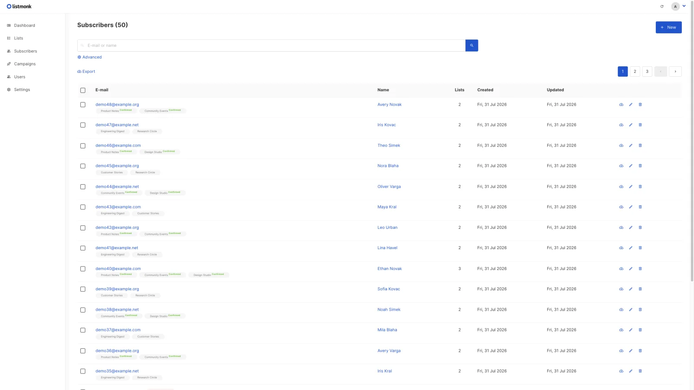
Task: Delete subscriber Ethan Novak
Action: click(x=640, y=269)
